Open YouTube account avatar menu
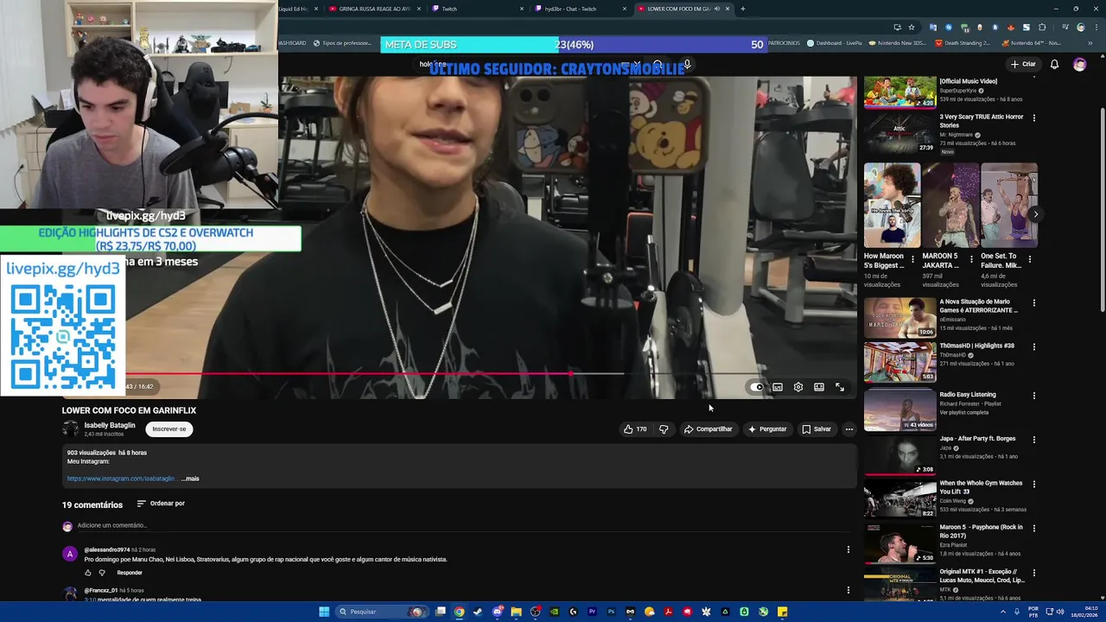The image size is (1106, 622). (x=1079, y=64)
